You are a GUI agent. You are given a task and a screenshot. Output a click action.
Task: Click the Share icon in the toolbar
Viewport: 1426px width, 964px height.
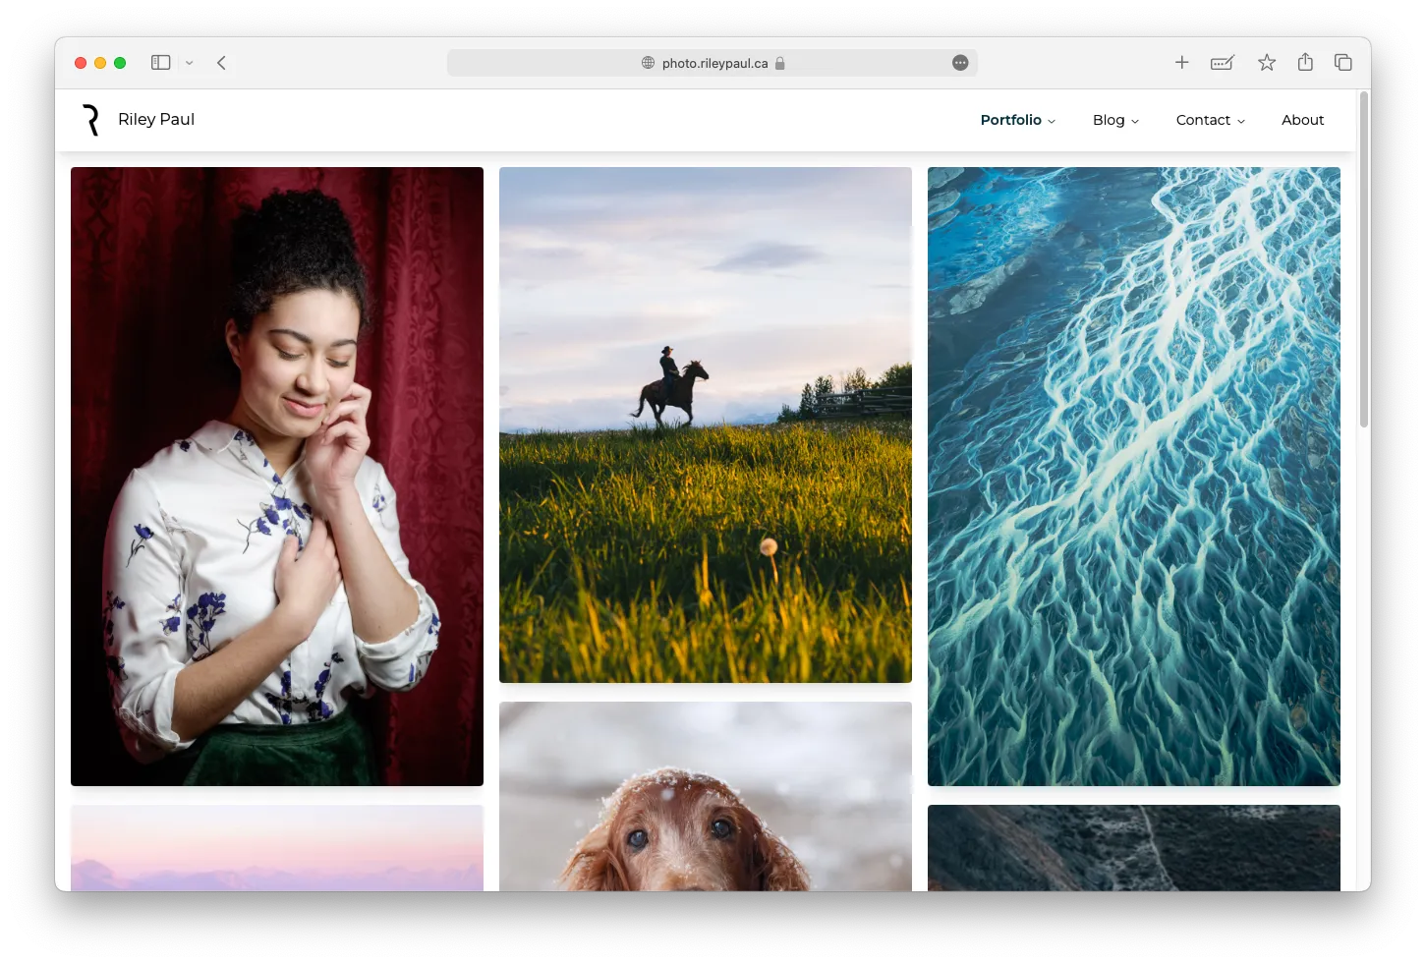(x=1305, y=62)
